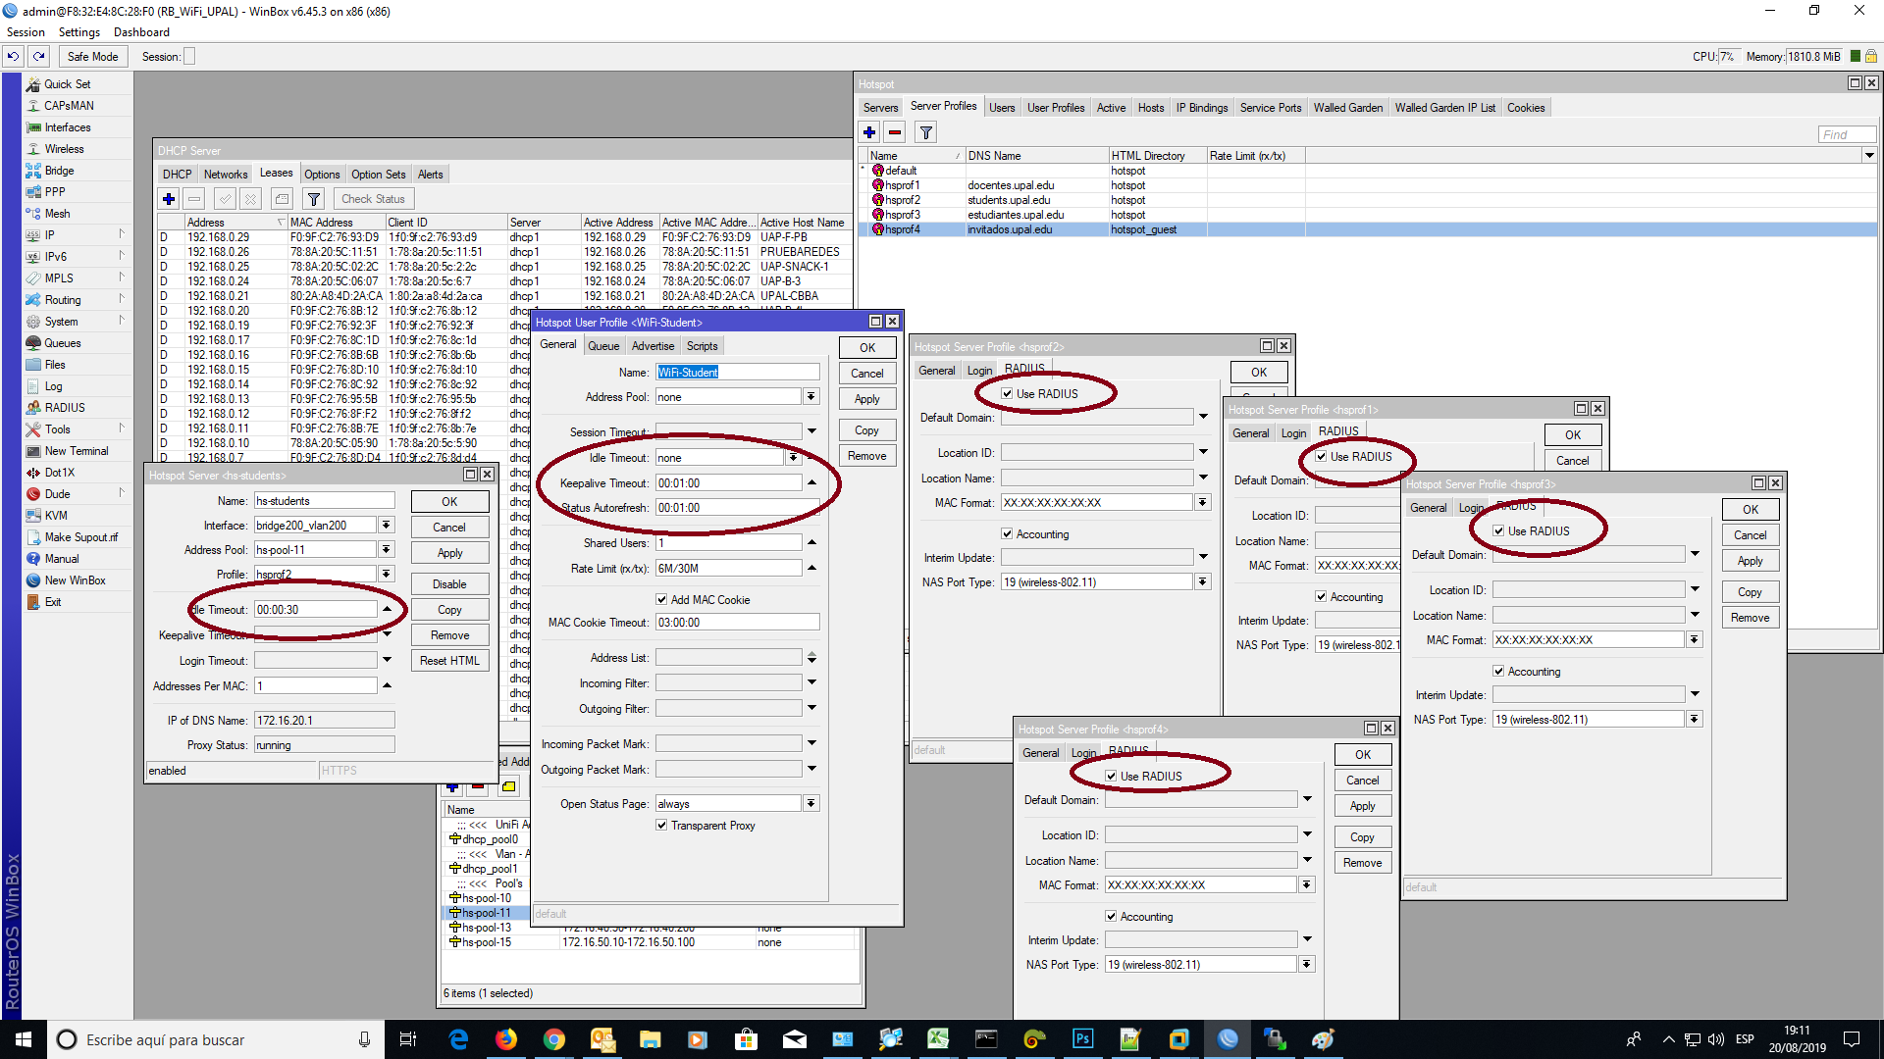Screen dimensions: 1884x1059
Task: Toggle Use RADIUS in hsprof4 profile
Action: coord(1111,776)
